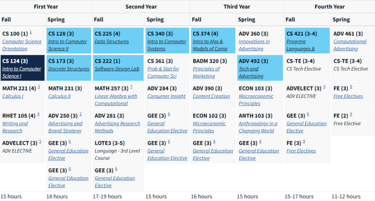
Task: Open the Discrete Structures course link
Action: point(68,69)
